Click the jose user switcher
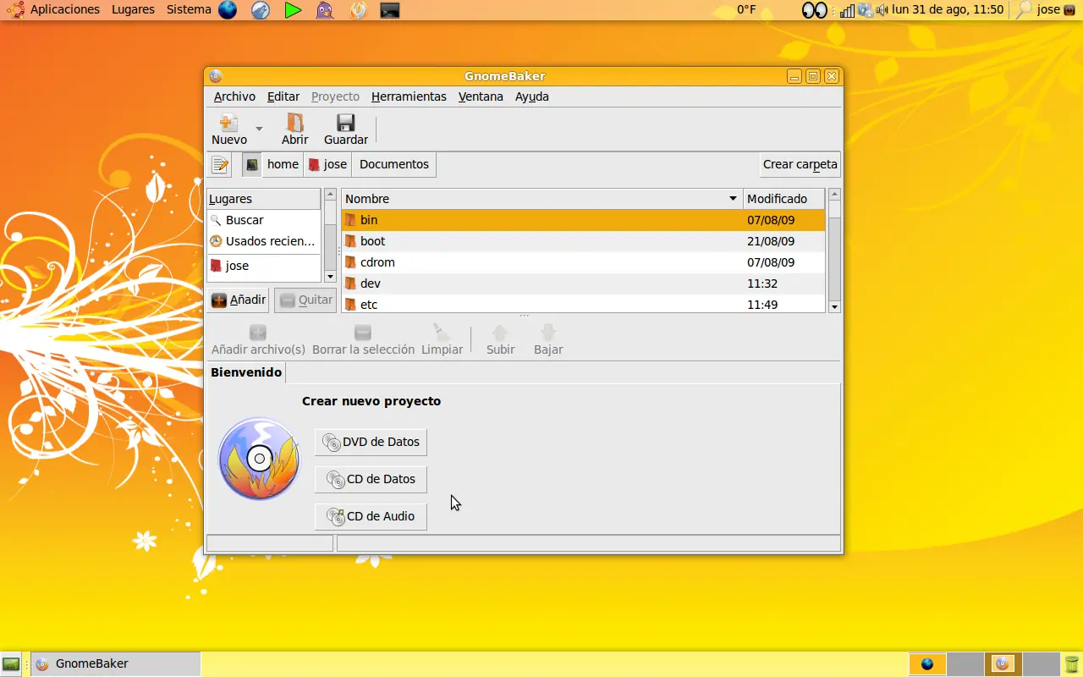The image size is (1083, 677). (x=1056, y=9)
